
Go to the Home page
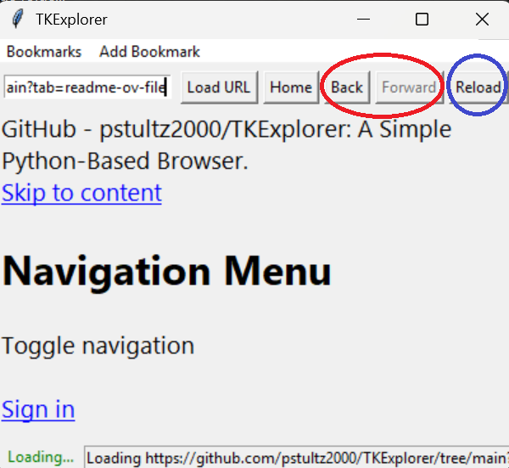291,87
